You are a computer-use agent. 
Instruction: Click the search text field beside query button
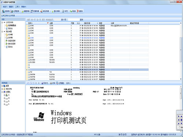tap(74, 20)
